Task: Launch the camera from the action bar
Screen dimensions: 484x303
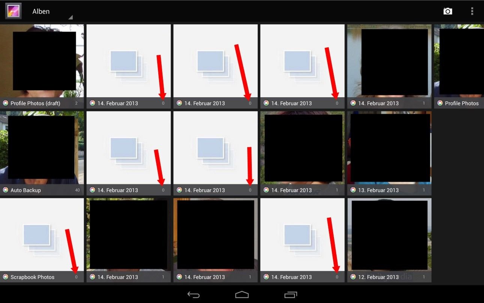Action: pyautogui.click(x=448, y=11)
